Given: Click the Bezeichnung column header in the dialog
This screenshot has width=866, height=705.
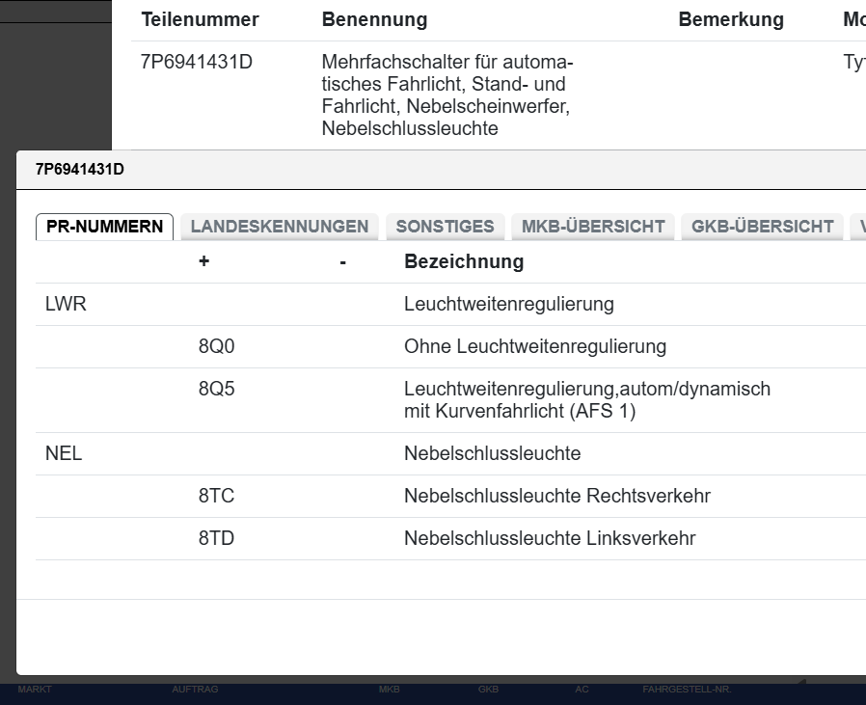Looking at the screenshot, I should click(x=464, y=262).
